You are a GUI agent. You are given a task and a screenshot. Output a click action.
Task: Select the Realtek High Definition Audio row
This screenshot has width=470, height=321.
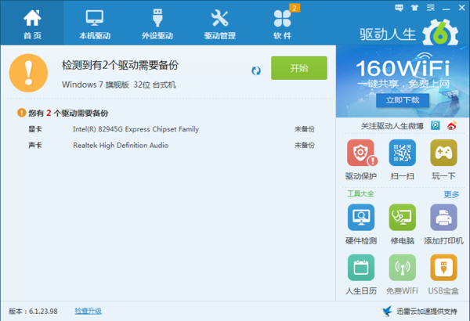(x=171, y=146)
